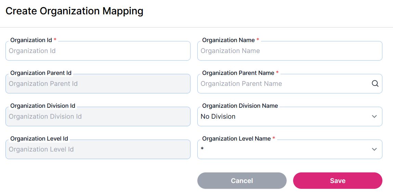Viewport: 393px width, 196px height.
Task: Click the Create Organization Mapping heading
Action: tap(74, 11)
